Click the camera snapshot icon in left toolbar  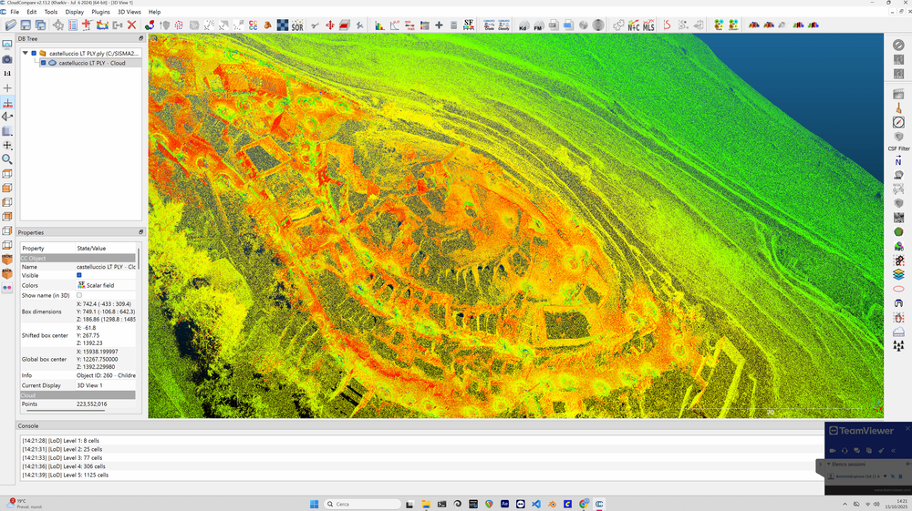[7, 59]
